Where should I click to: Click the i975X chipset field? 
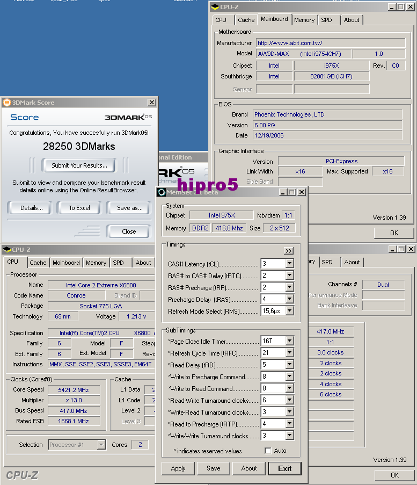331,66
